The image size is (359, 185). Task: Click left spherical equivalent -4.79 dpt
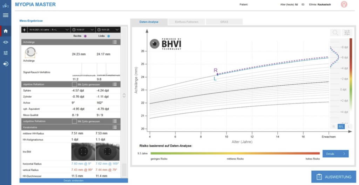pyautogui.click(x=103, y=109)
